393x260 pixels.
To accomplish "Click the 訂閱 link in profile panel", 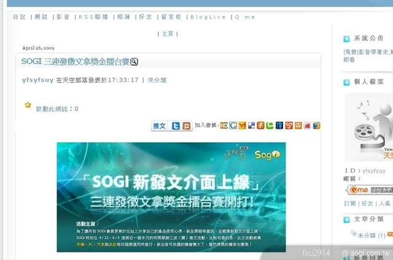I will point(350,204).
